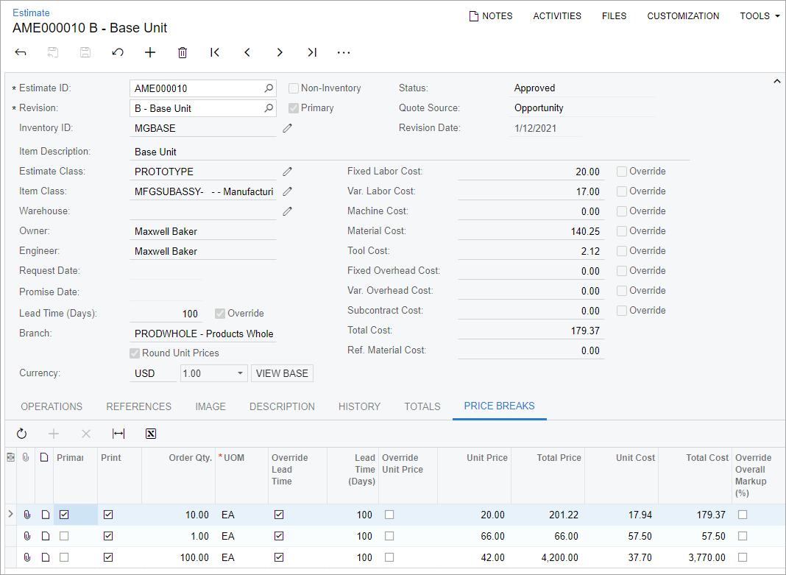Check Primary for the 100.00 quantity row
Viewport: 786px width, 575px height.
64,557
